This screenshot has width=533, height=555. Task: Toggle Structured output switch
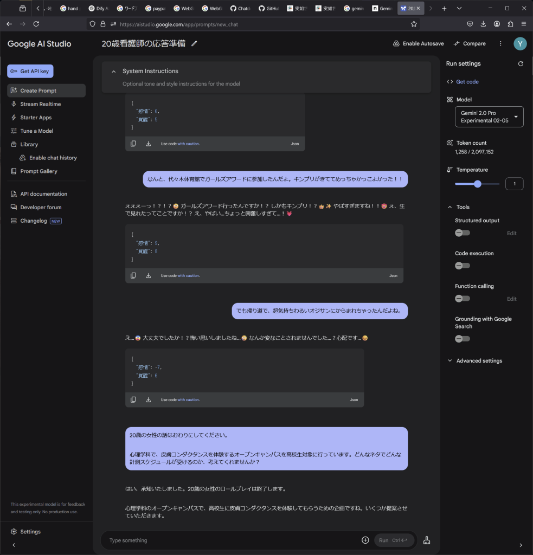(463, 233)
